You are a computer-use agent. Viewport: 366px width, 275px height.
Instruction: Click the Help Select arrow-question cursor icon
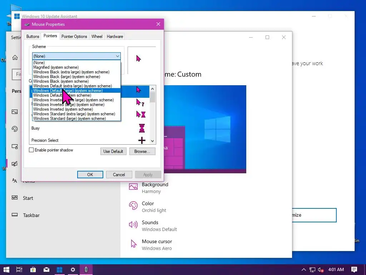[x=140, y=102]
